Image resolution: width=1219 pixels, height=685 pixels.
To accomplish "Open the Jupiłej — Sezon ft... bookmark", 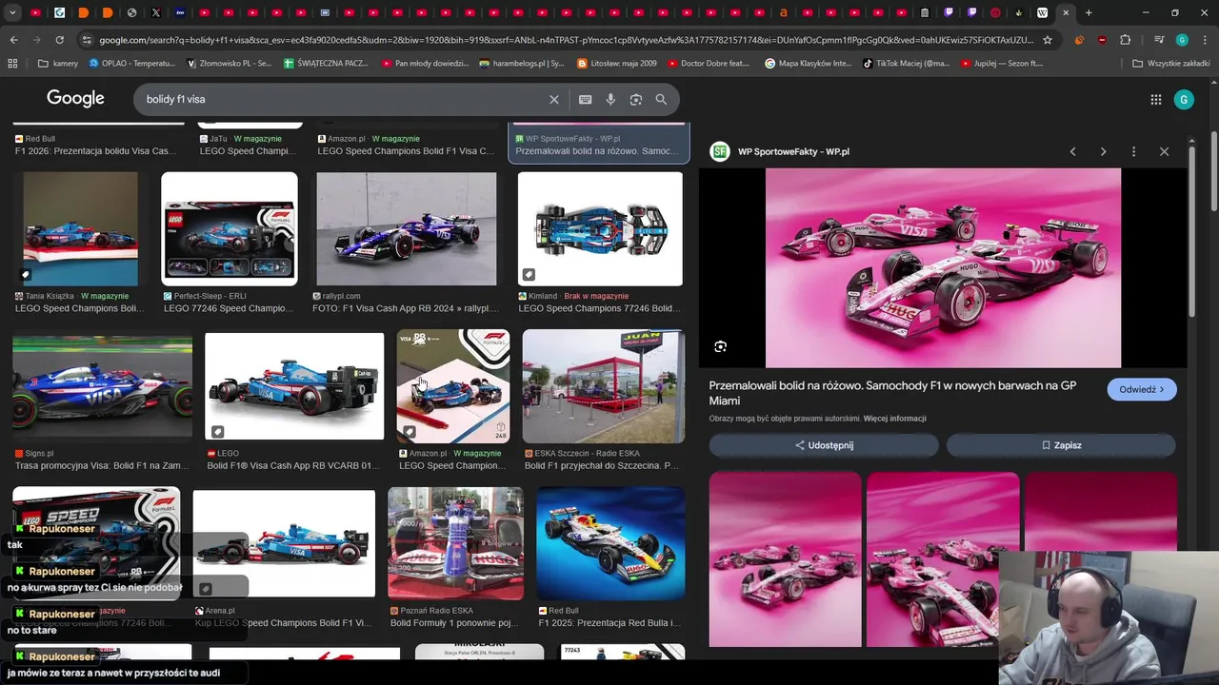I will (x=1003, y=64).
